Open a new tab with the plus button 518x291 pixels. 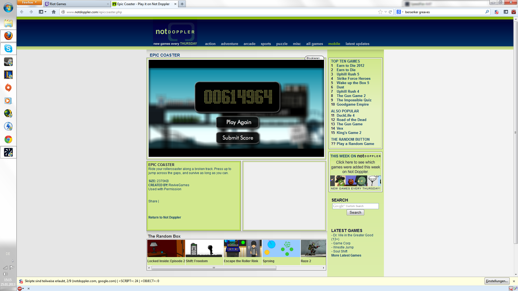(182, 4)
